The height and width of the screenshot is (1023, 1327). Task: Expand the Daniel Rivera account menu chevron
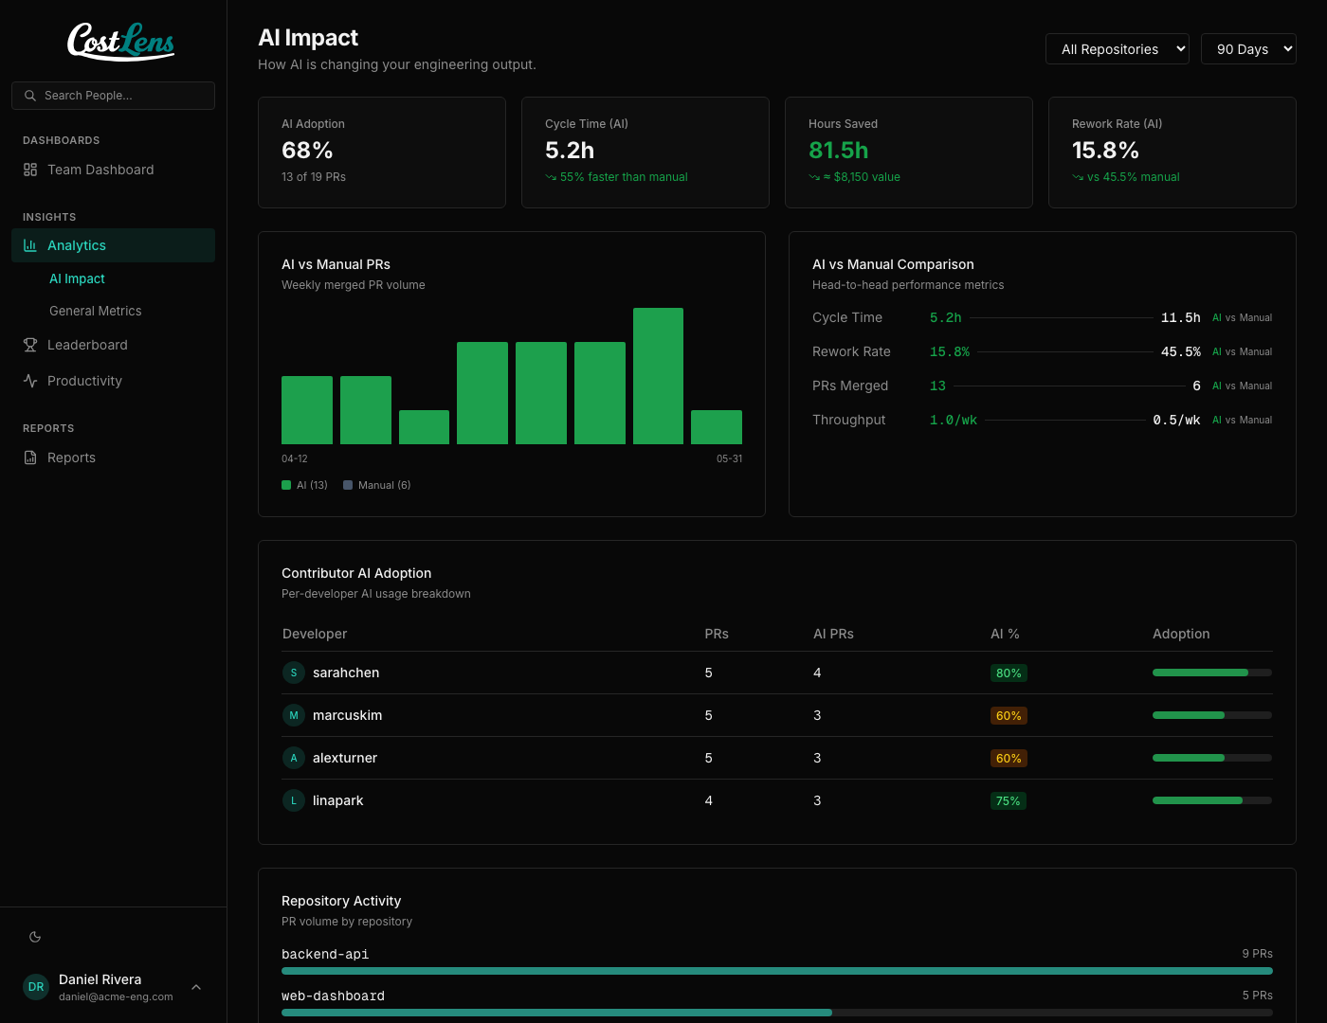click(196, 987)
